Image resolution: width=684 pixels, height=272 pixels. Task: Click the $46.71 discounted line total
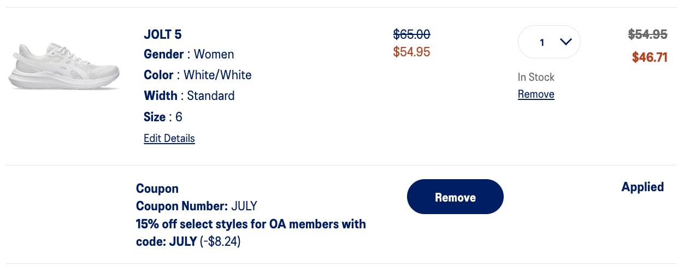[650, 57]
